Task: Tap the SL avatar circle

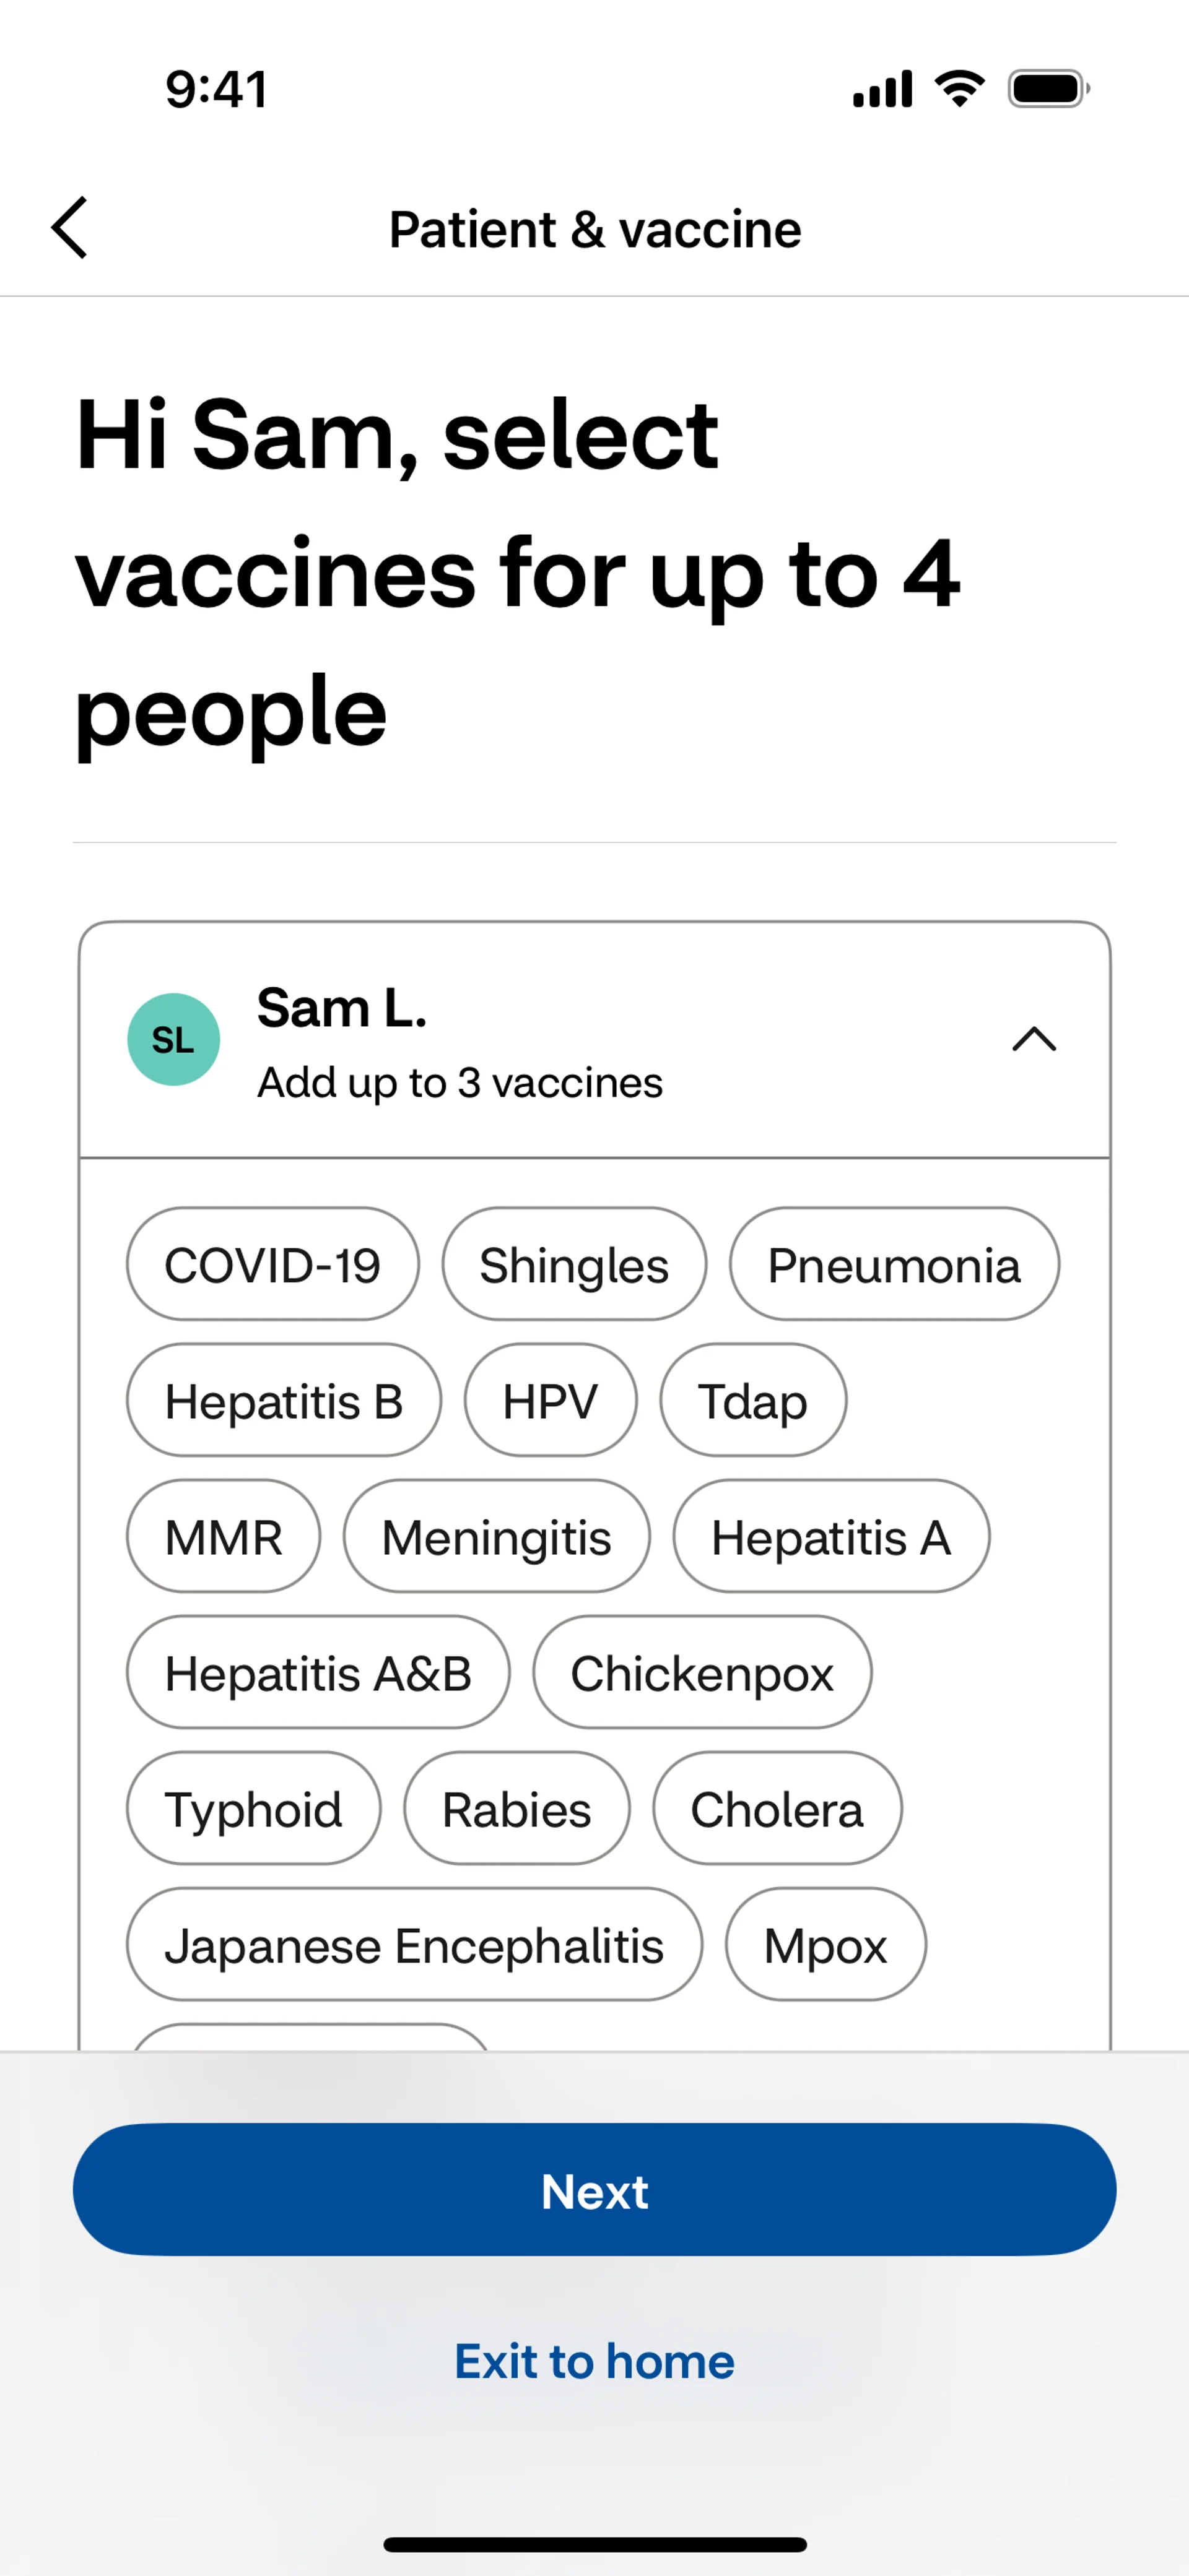Action: [x=173, y=1040]
